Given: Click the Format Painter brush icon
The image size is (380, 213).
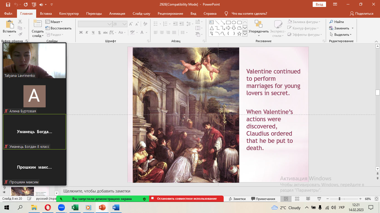Looking at the screenshot, I should [x=20, y=34].
